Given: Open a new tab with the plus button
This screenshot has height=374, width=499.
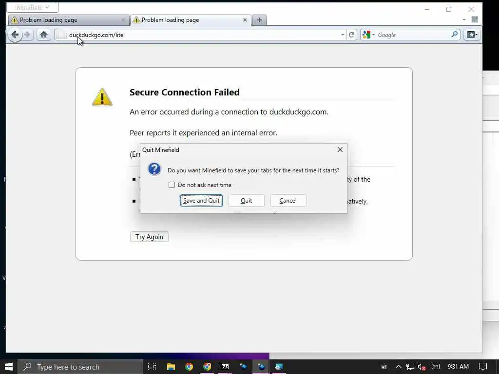Looking at the screenshot, I should [259, 20].
